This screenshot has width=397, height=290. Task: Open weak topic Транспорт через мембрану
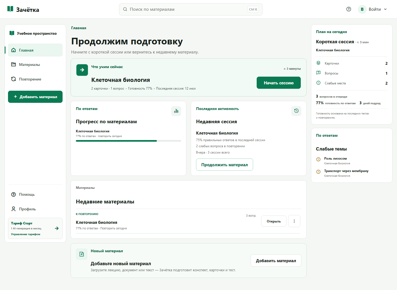coord(346,171)
